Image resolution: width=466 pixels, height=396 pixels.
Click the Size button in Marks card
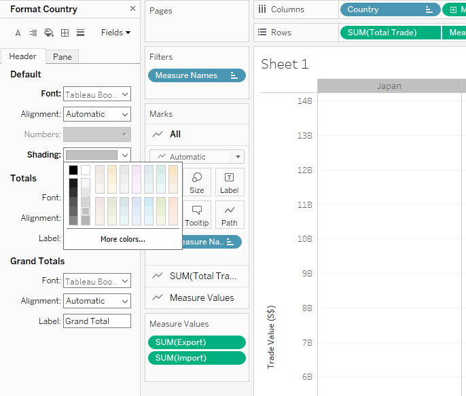coord(197,182)
